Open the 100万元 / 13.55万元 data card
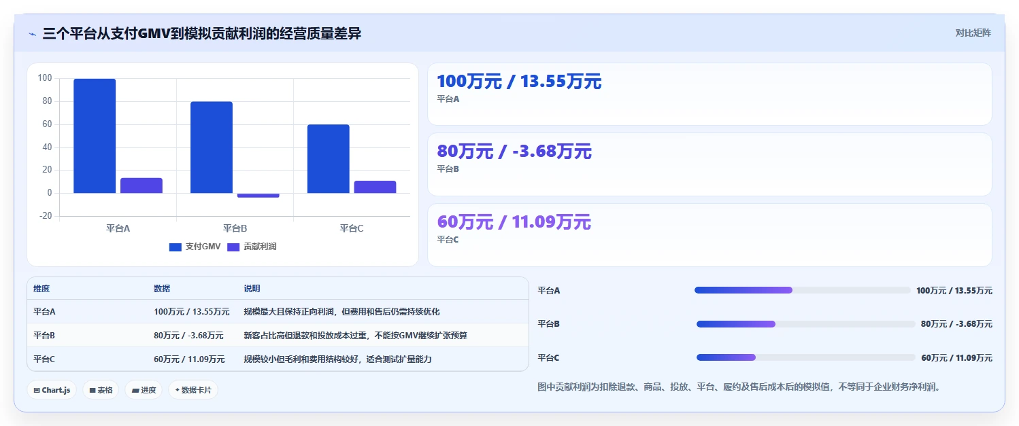1019x426 pixels. (x=709, y=94)
